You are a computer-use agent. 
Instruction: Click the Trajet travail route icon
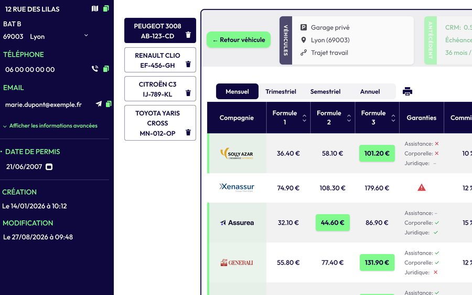[x=304, y=52]
